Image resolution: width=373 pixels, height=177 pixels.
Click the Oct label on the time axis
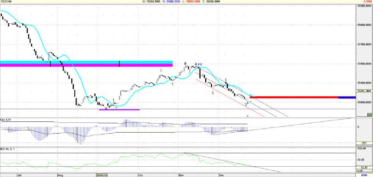140,175
